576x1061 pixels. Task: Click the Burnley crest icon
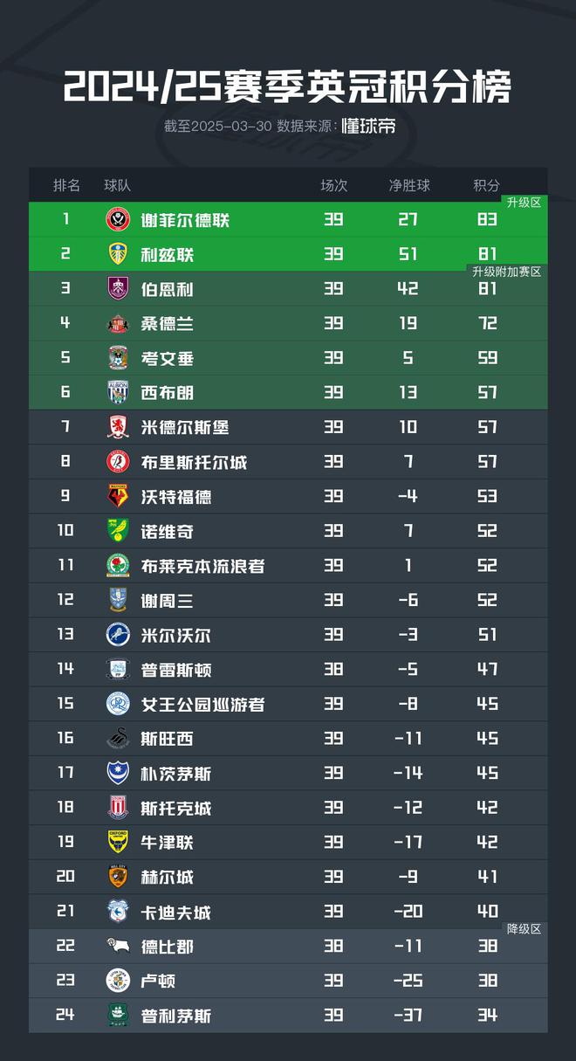click(x=118, y=288)
